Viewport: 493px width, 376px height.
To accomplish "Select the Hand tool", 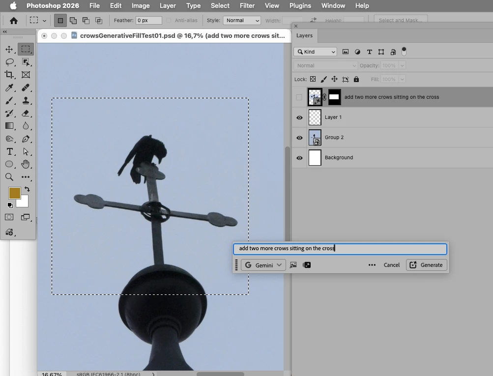I will 26,164.
